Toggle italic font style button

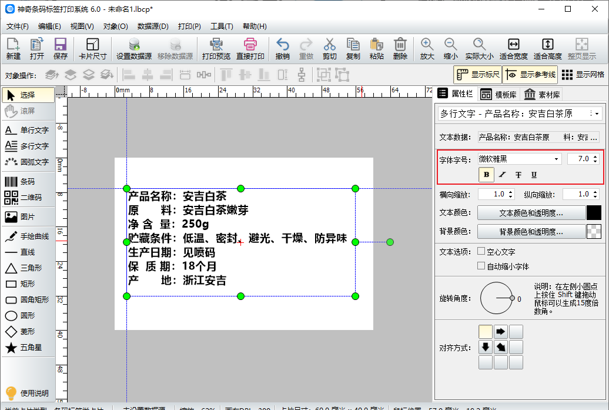tap(503, 175)
